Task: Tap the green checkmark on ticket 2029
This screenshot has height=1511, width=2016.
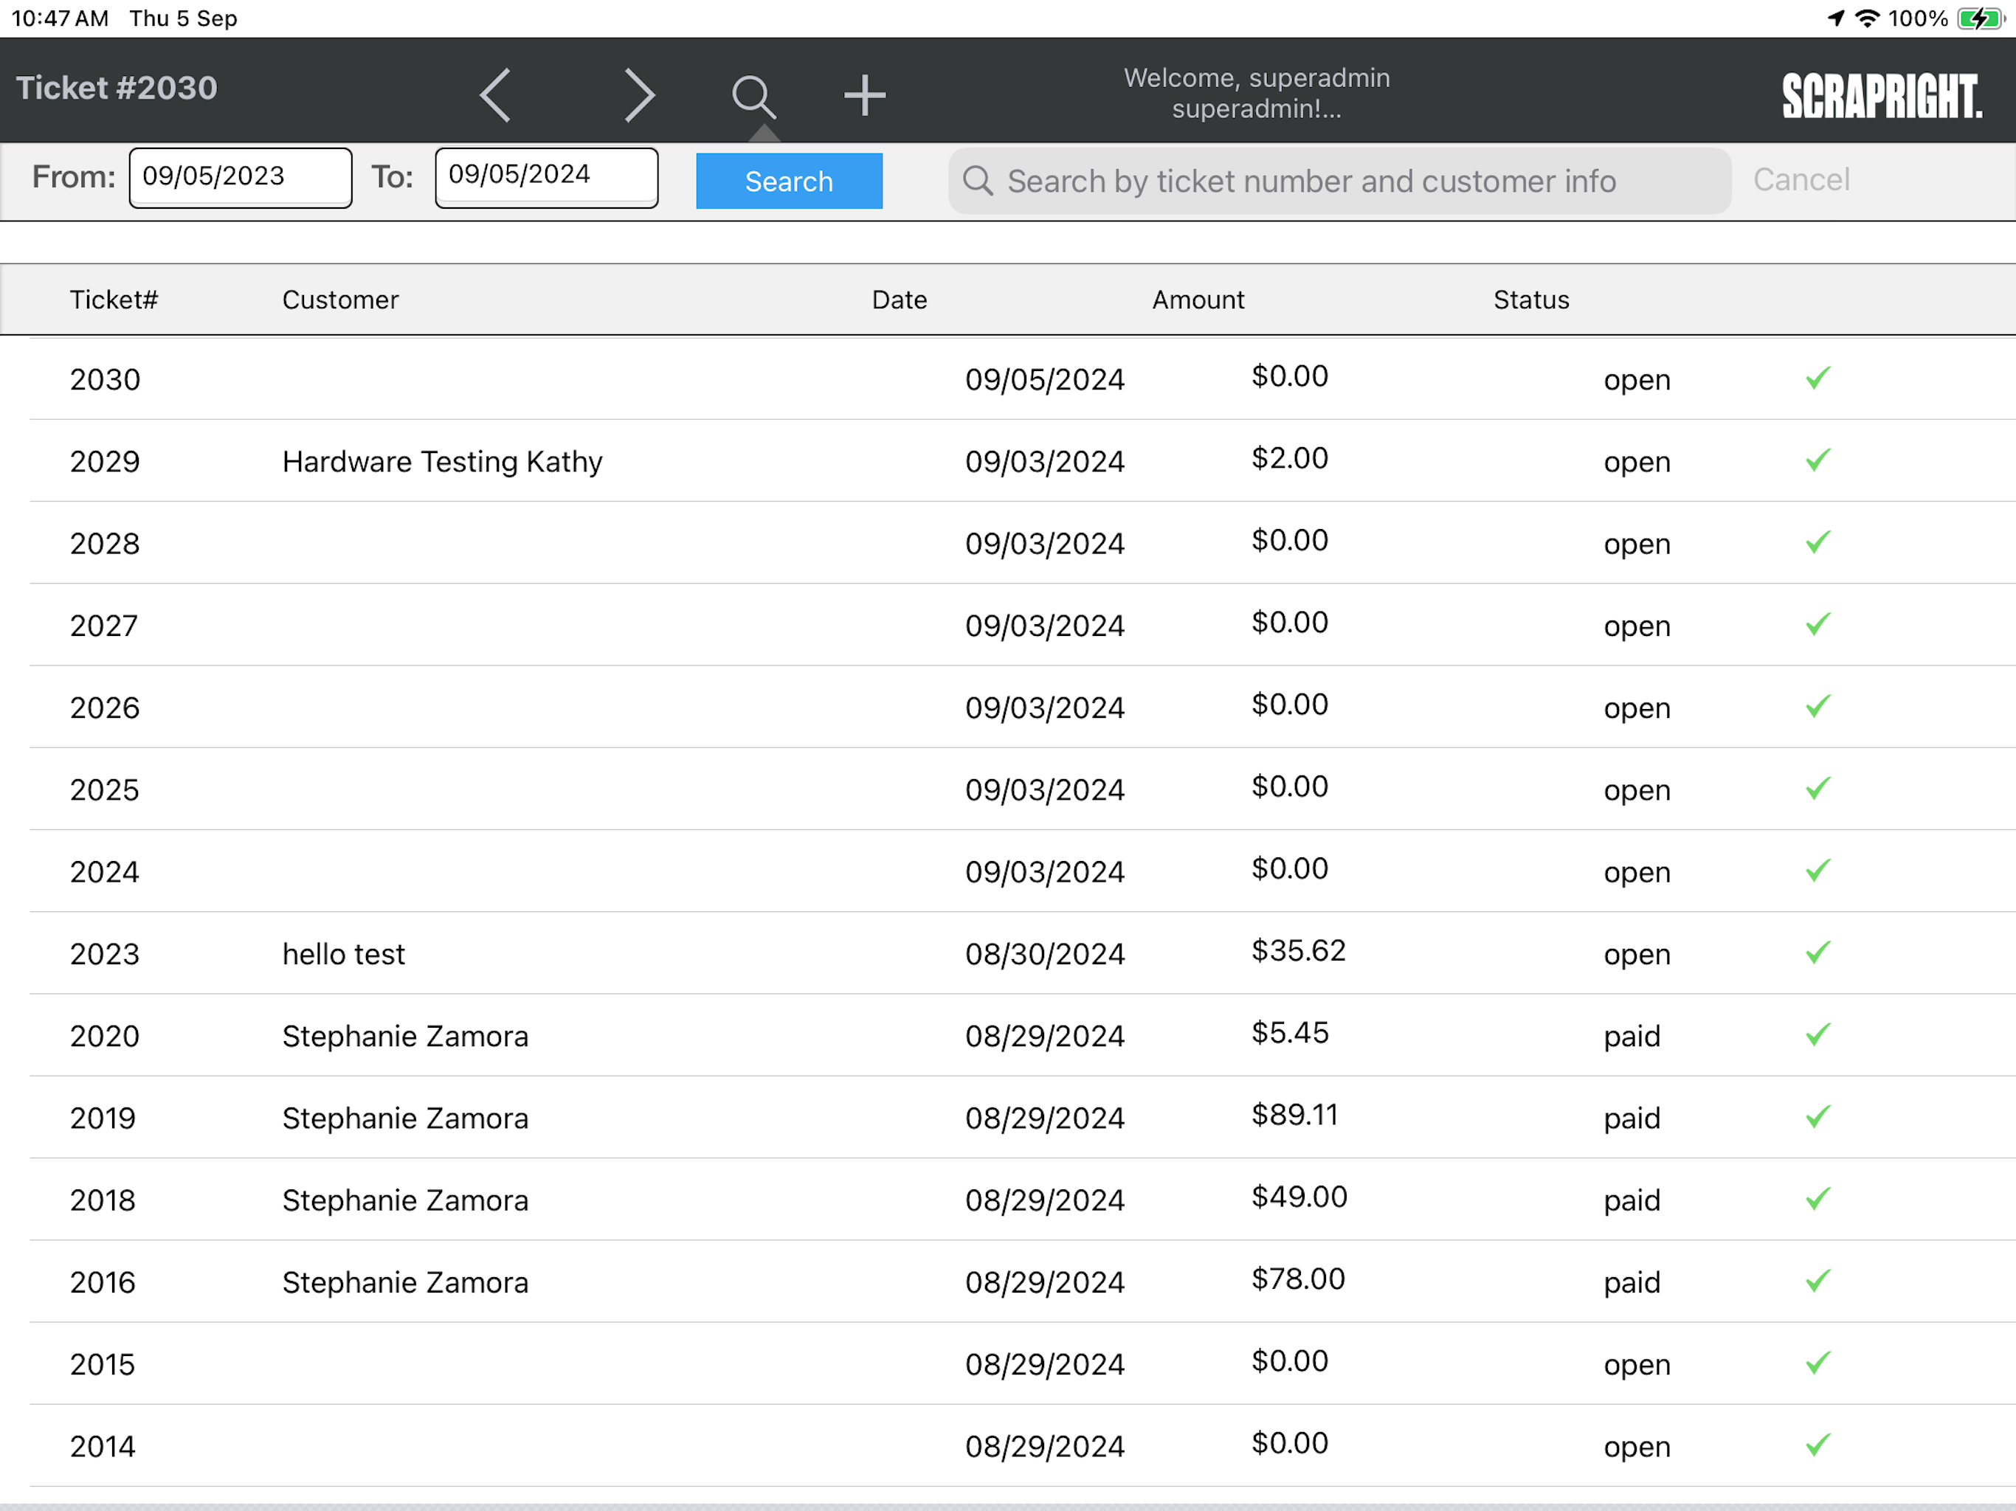Action: tap(1817, 460)
